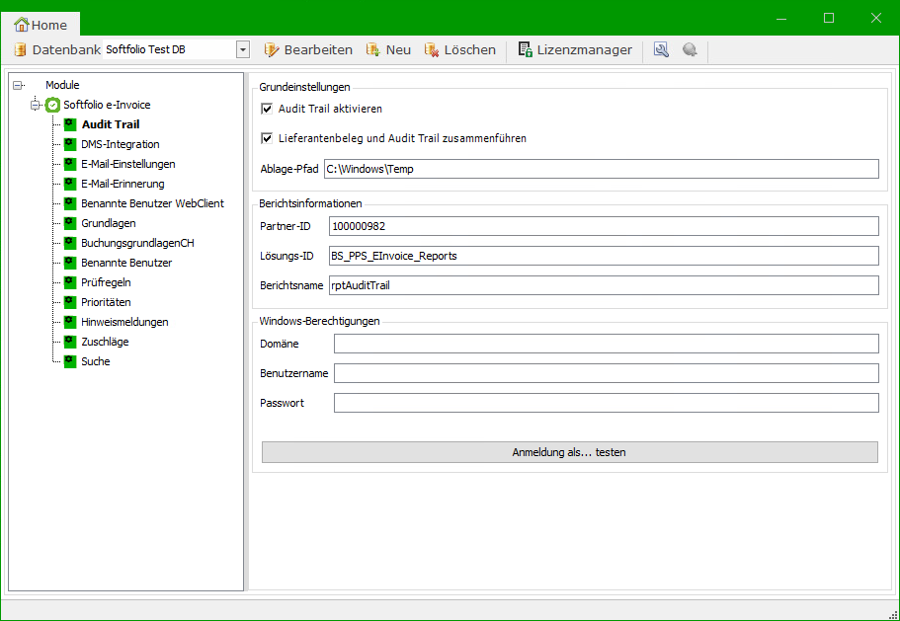The height and width of the screenshot is (621, 900).
Task: Click the green icon next to Prüfregeln
Action: click(69, 282)
